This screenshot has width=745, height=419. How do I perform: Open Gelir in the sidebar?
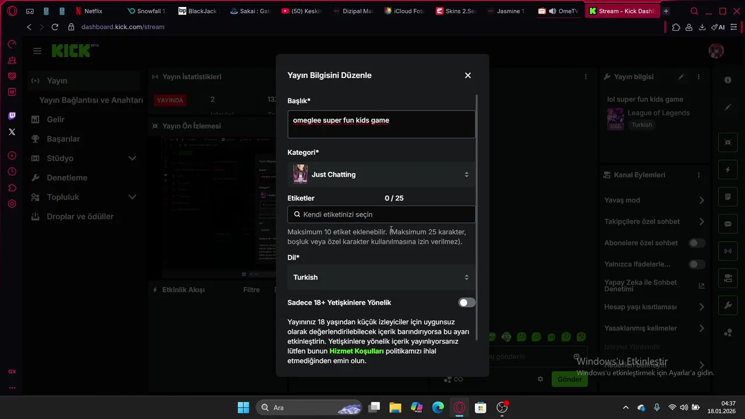pos(55,119)
